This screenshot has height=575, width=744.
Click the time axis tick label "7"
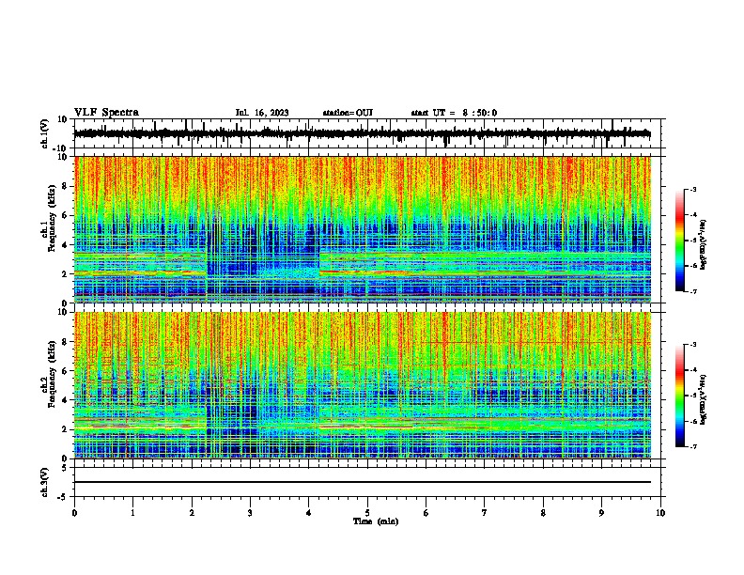pyautogui.click(x=485, y=513)
